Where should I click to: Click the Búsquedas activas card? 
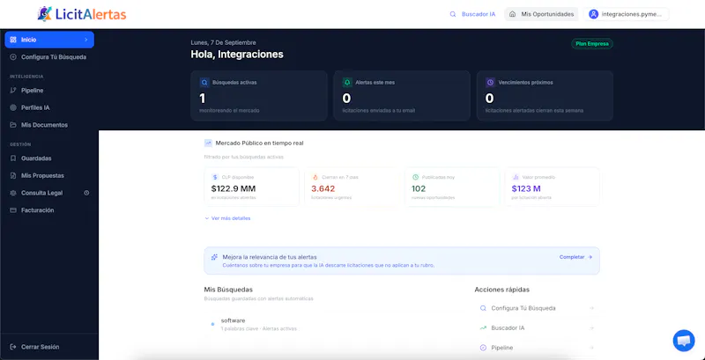[259, 96]
